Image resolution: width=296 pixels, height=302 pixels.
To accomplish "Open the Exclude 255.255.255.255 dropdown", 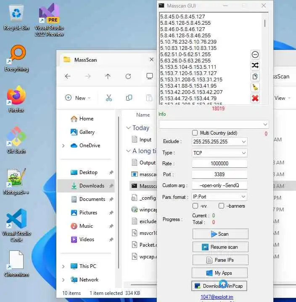I will click(x=219, y=142).
